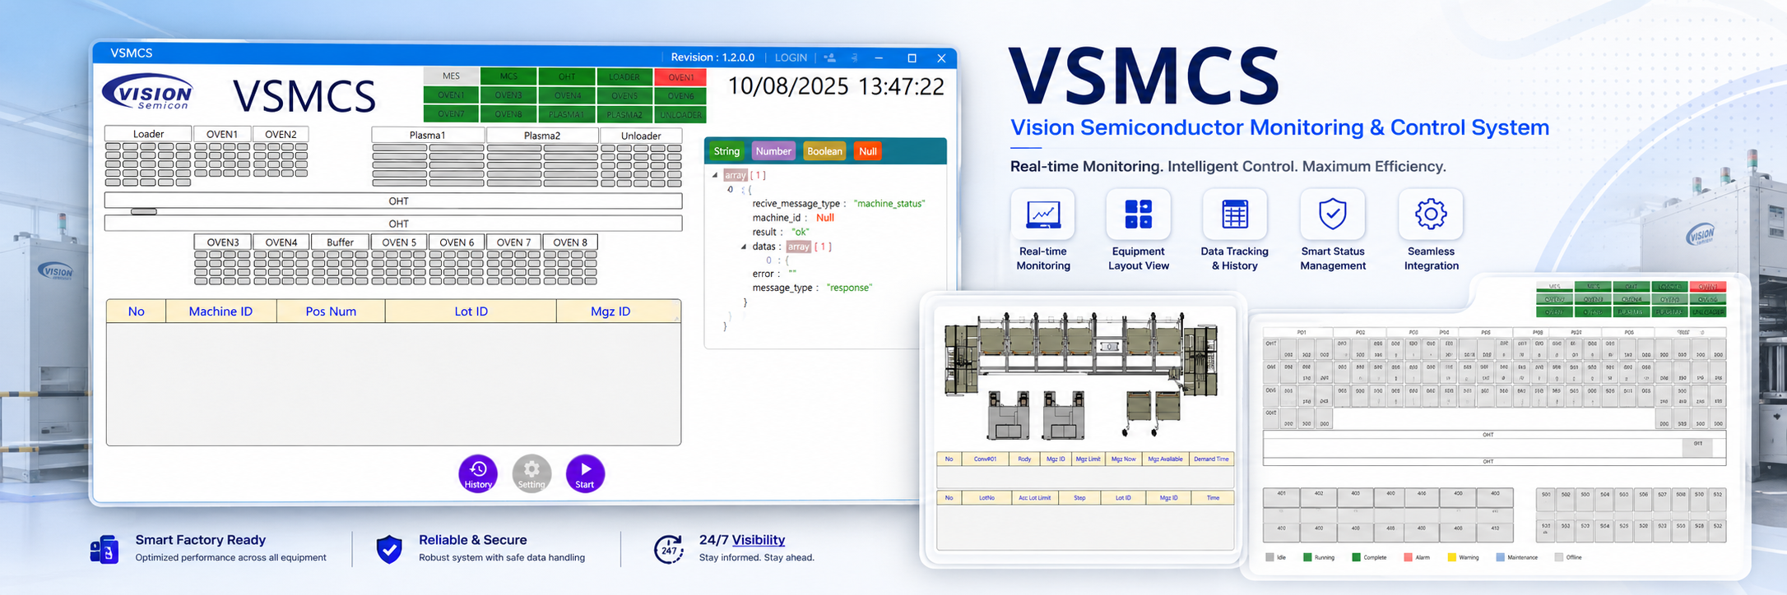Screen dimensions: 1787x595
Task: Follow the underlined Visibility link
Action: (759, 540)
